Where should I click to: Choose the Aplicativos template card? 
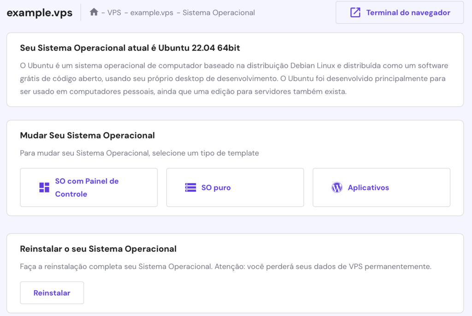click(381, 187)
